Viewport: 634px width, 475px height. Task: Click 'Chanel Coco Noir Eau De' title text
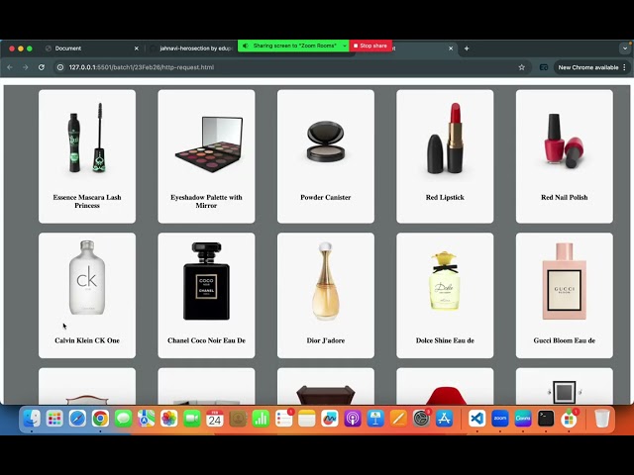[206, 340]
